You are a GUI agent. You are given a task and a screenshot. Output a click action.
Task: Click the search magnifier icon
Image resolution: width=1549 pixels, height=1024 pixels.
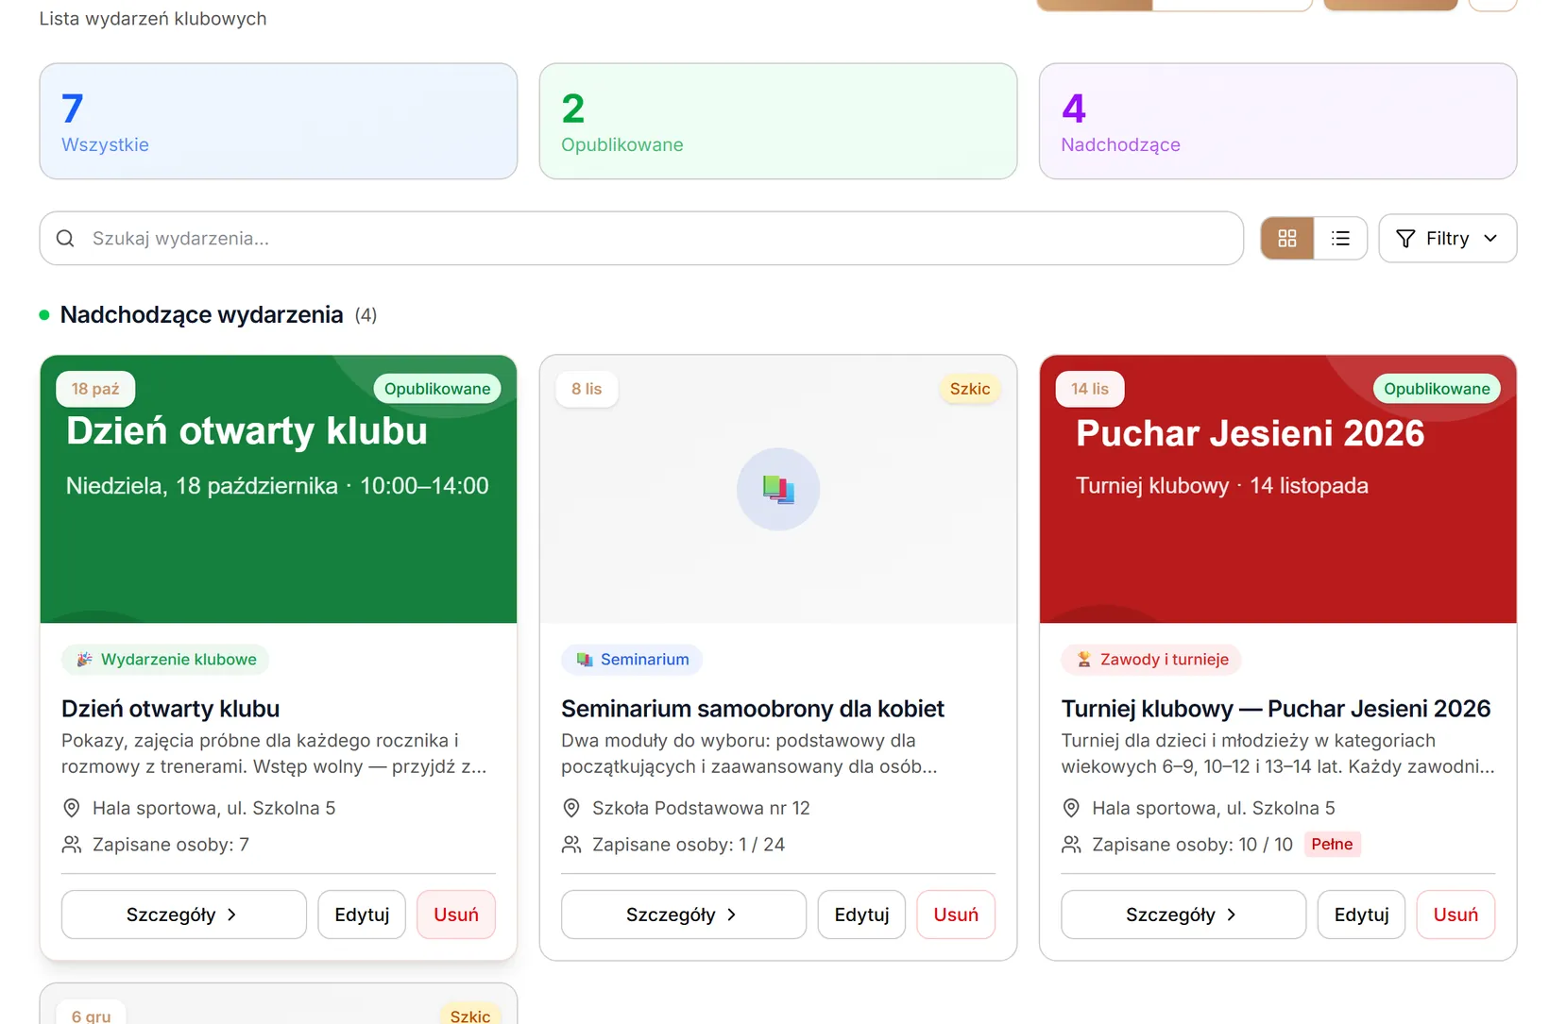coord(65,239)
